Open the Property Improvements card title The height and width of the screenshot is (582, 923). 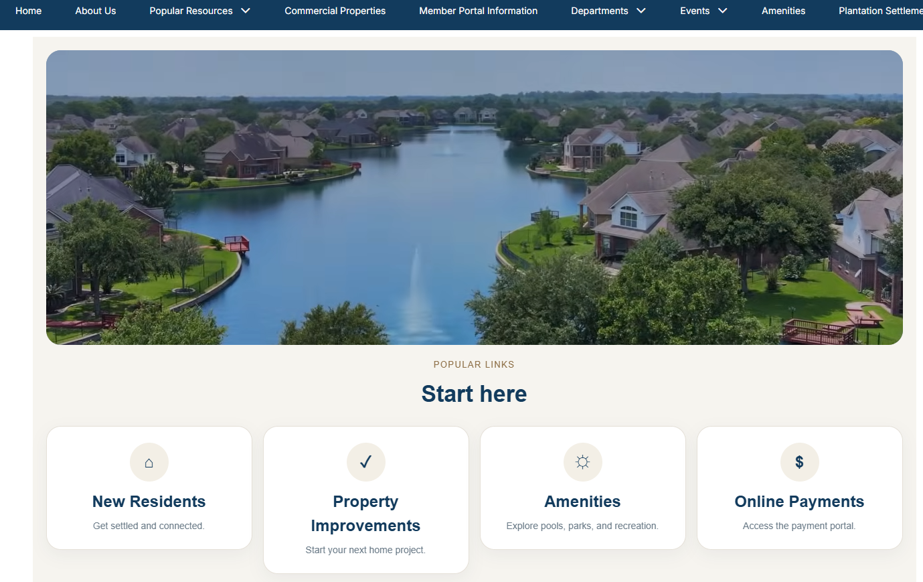(366, 514)
